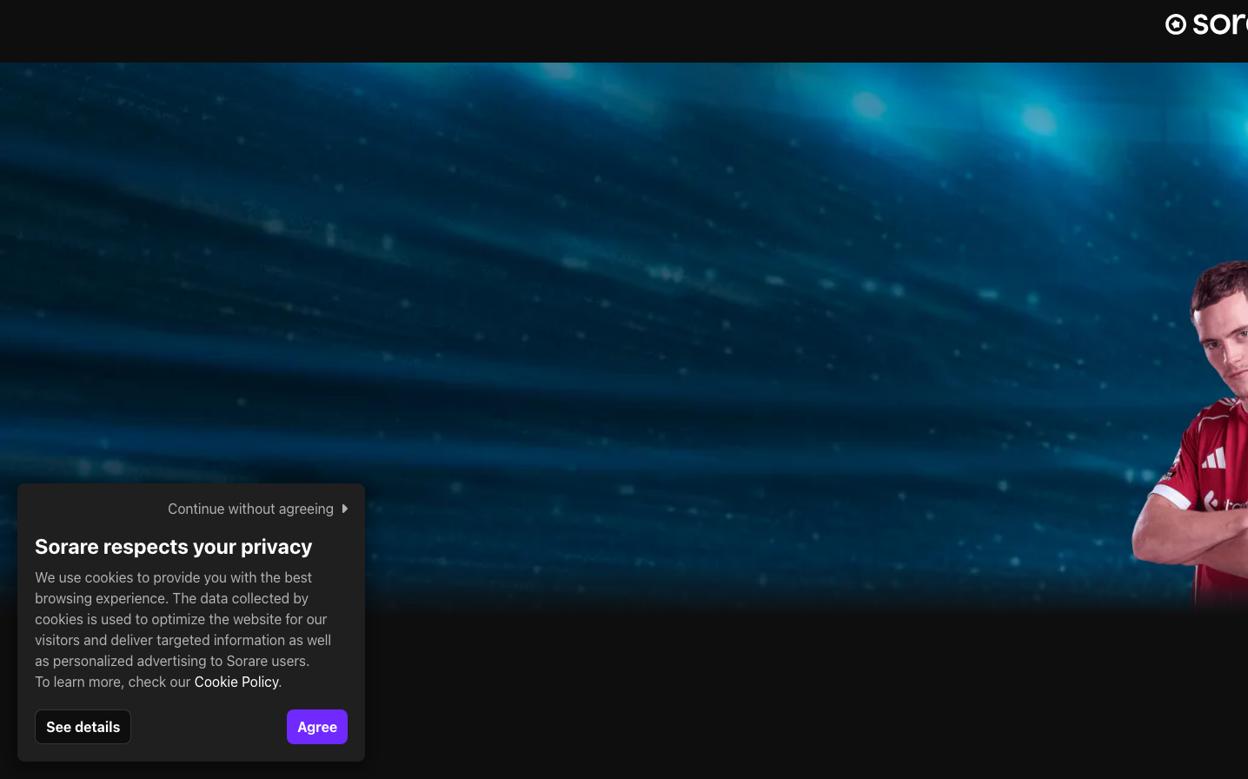This screenshot has width=1248, height=779.
Task: Open cookie preferences via See details
Action: 83,727
